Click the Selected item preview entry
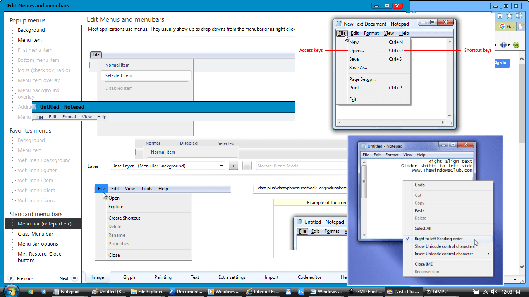The height and width of the screenshot is (297, 529). (146, 76)
